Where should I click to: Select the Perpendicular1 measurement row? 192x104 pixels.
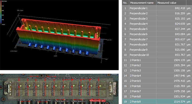(x=157, y=8)
